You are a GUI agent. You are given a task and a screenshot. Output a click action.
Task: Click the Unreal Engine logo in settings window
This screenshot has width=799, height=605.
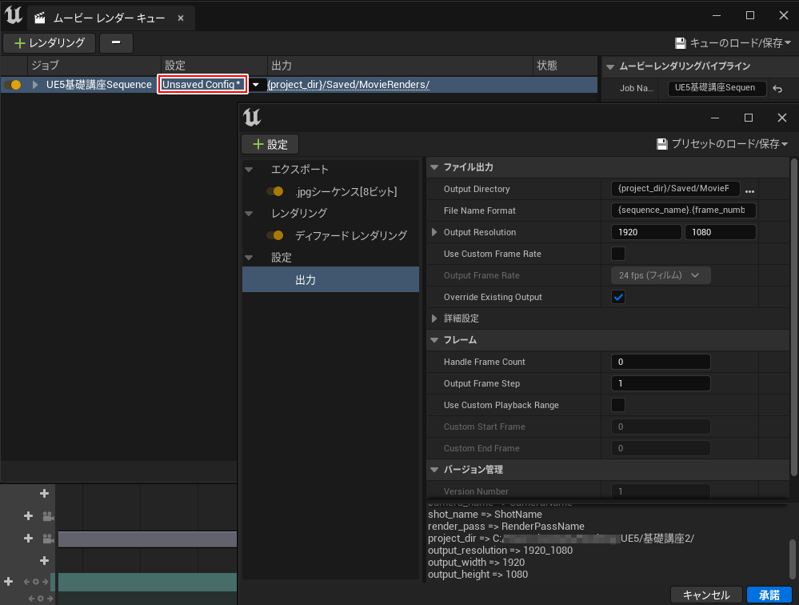[253, 118]
